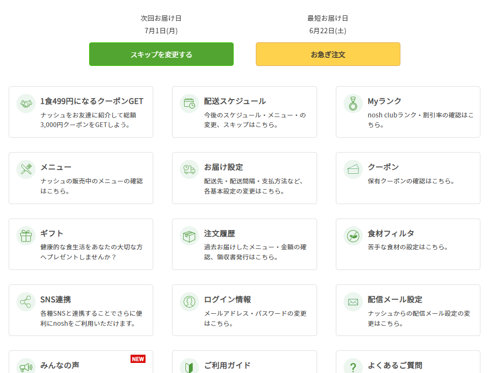Click the green スキップを変更する button

coord(161,54)
